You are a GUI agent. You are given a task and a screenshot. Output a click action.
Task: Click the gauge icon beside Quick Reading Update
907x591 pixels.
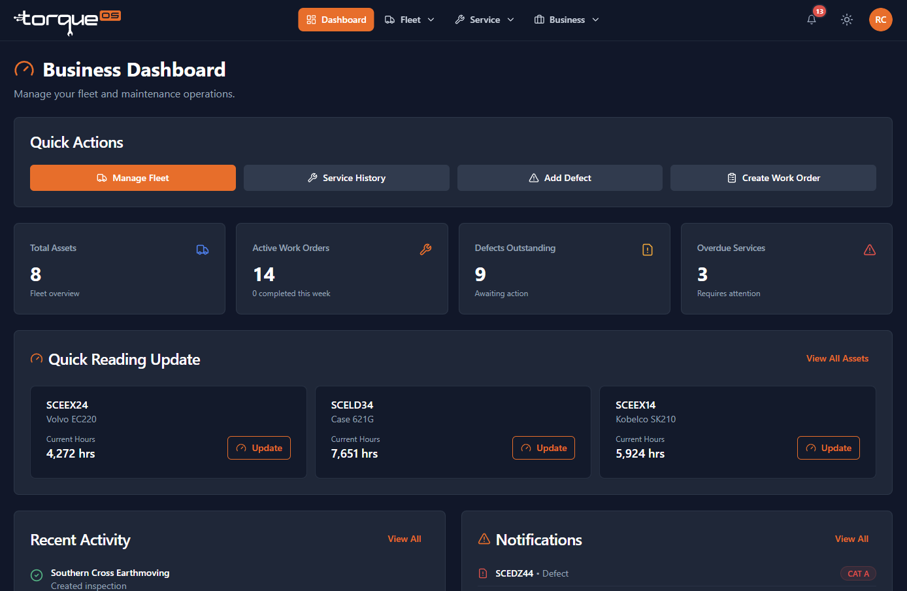pos(37,359)
